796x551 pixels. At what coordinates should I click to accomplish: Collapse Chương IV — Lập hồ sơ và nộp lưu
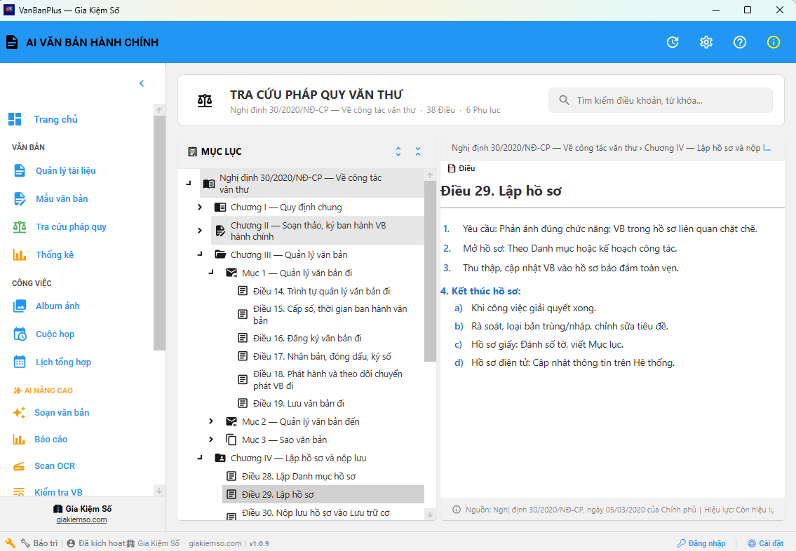(x=200, y=458)
